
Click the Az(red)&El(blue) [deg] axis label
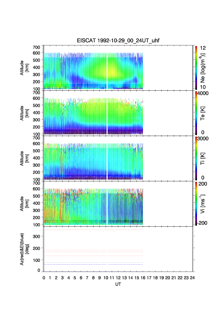(24, 249)
